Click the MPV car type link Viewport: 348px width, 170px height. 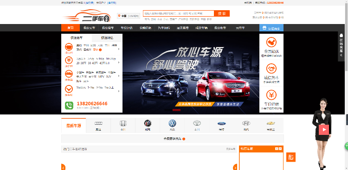[x=101, y=77]
